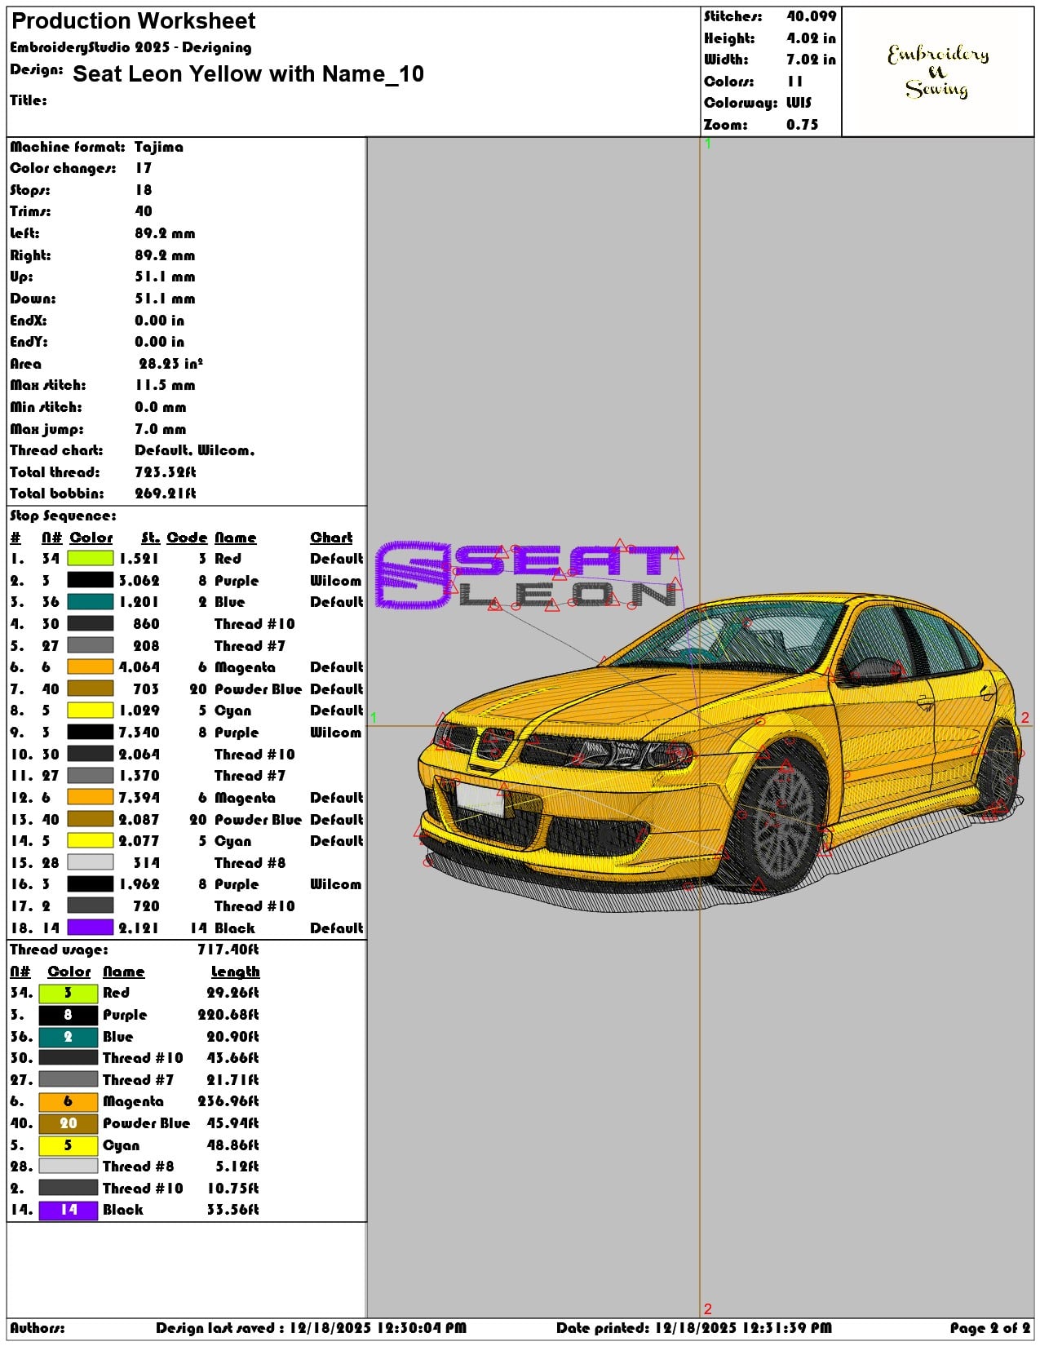The width and height of the screenshot is (1040, 1346).
Task: Click the Code column header in Stop Sequence
Action: pos(188,538)
